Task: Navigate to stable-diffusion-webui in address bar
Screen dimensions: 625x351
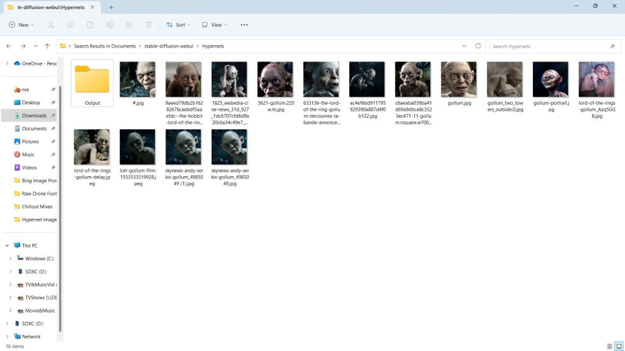Action: 168,46
